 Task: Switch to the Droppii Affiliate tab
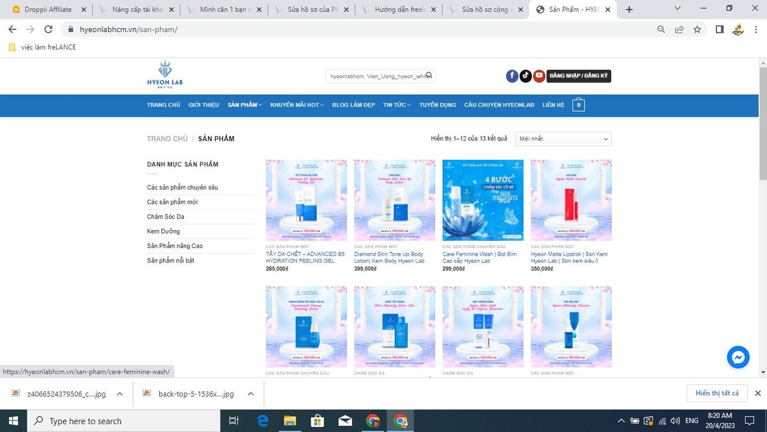tap(47, 10)
